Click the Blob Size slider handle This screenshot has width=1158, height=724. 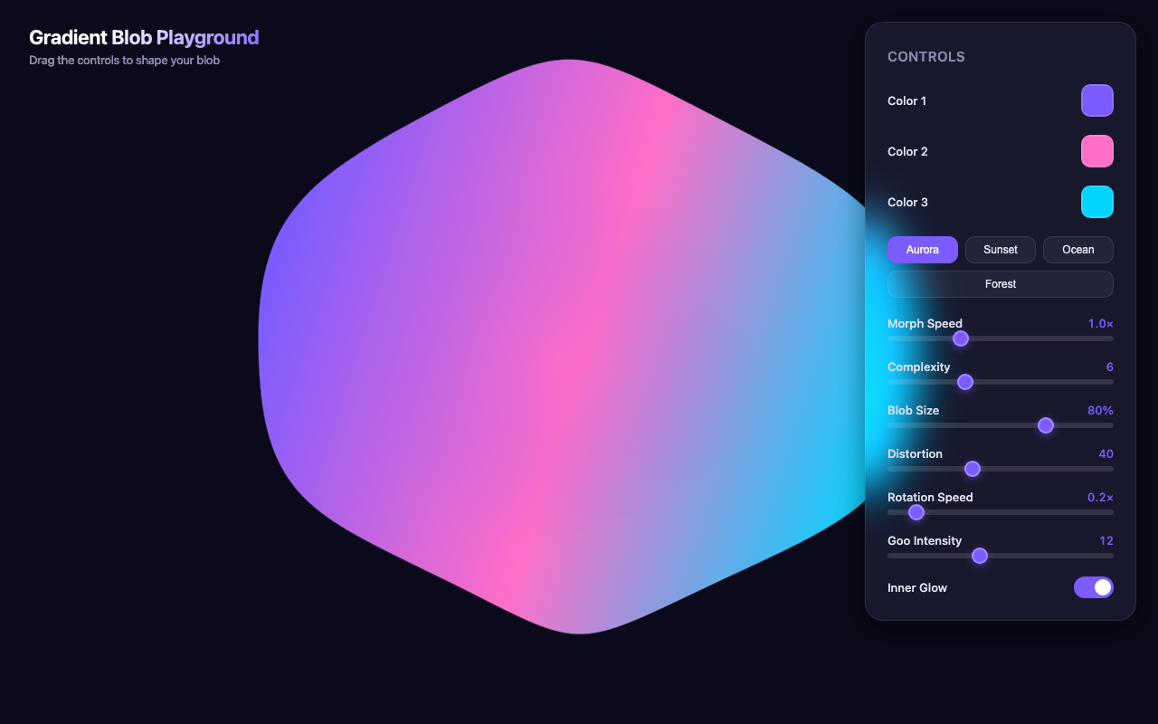1046,425
